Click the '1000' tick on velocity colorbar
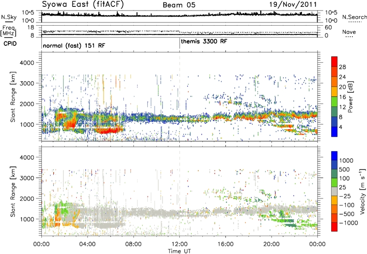Screen dimensions: 367x254 click(x=346, y=160)
